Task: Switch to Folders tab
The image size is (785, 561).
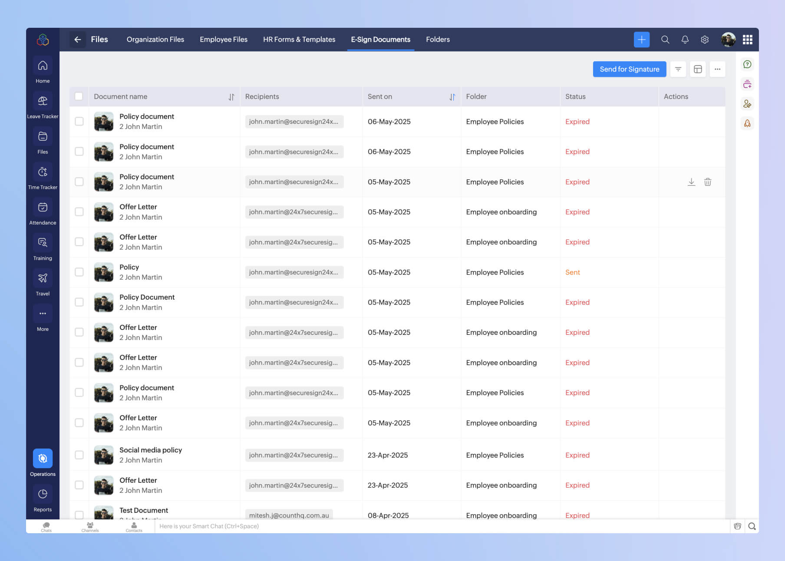Action: (438, 40)
